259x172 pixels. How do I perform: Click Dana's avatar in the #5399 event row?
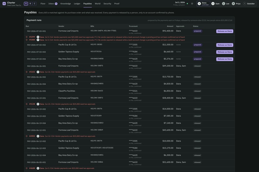click(38, 37)
